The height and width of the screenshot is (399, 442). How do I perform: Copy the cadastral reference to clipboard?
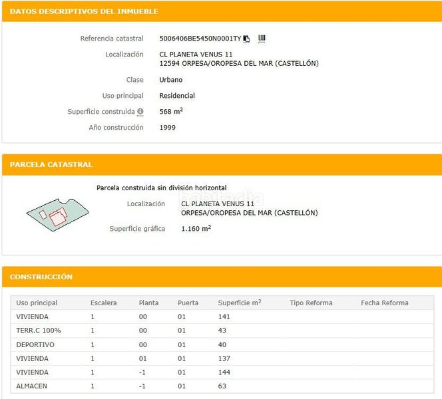coord(247,39)
